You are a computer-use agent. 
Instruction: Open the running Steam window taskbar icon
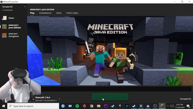pos(134,106)
